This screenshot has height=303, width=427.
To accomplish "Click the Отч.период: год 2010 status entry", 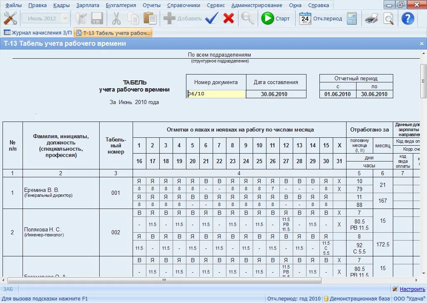I will point(294,299).
